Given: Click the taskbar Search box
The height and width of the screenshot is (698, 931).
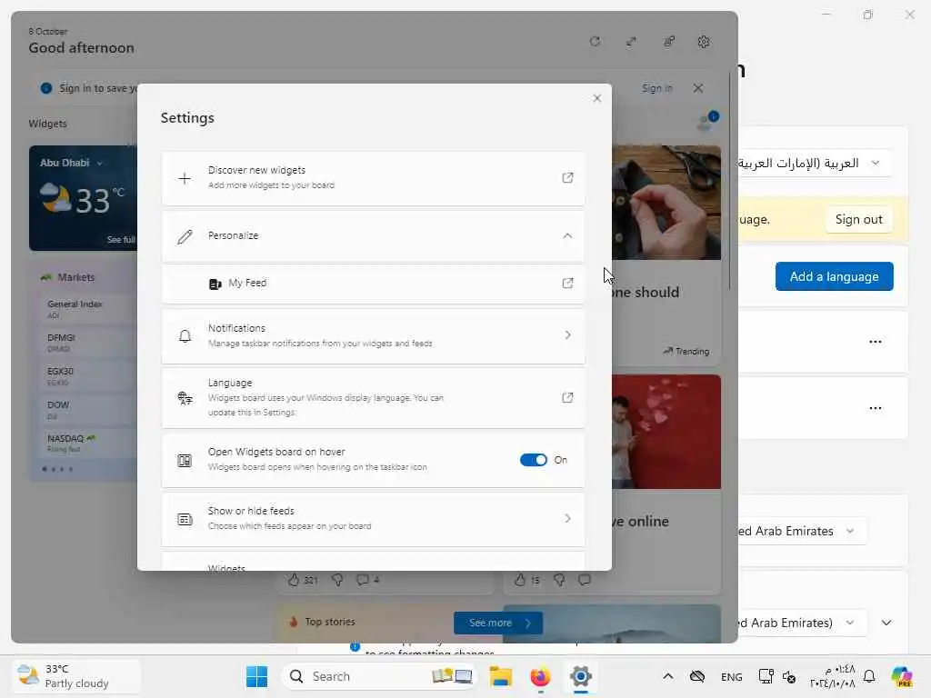Looking at the screenshot, I should click(380, 676).
